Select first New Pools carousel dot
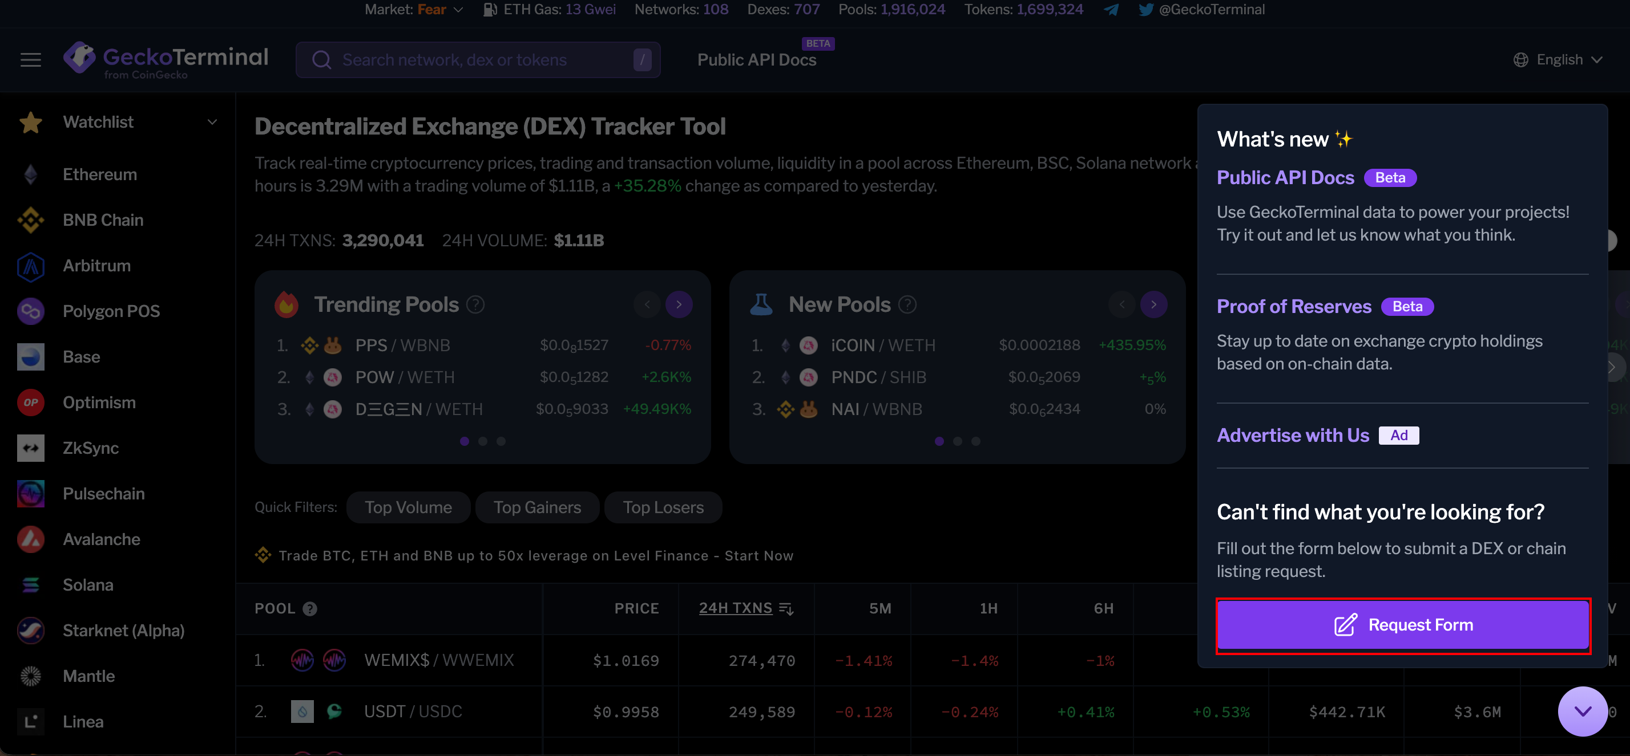1630x756 pixels. coord(939,441)
